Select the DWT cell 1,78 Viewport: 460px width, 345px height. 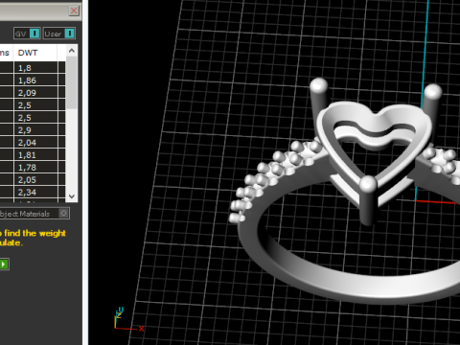pyautogui.click(x=35, y=168)
